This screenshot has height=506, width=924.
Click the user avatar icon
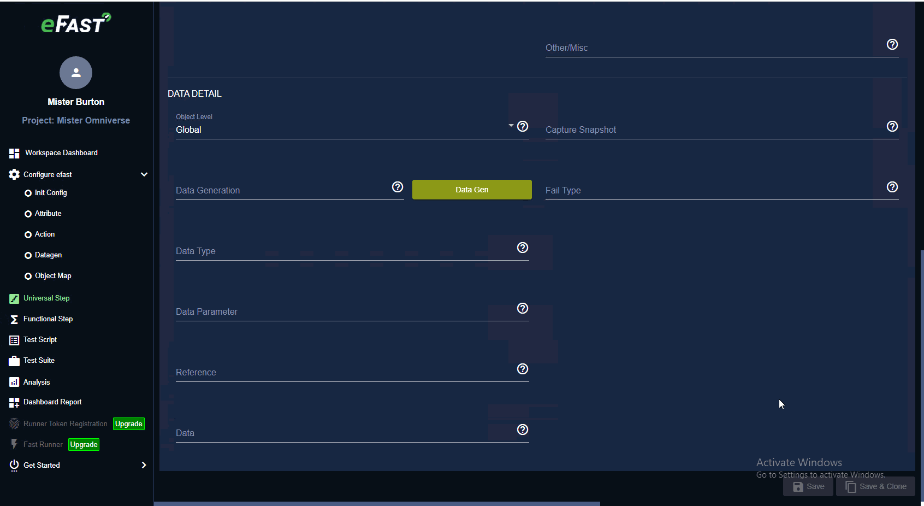point(76,73)
